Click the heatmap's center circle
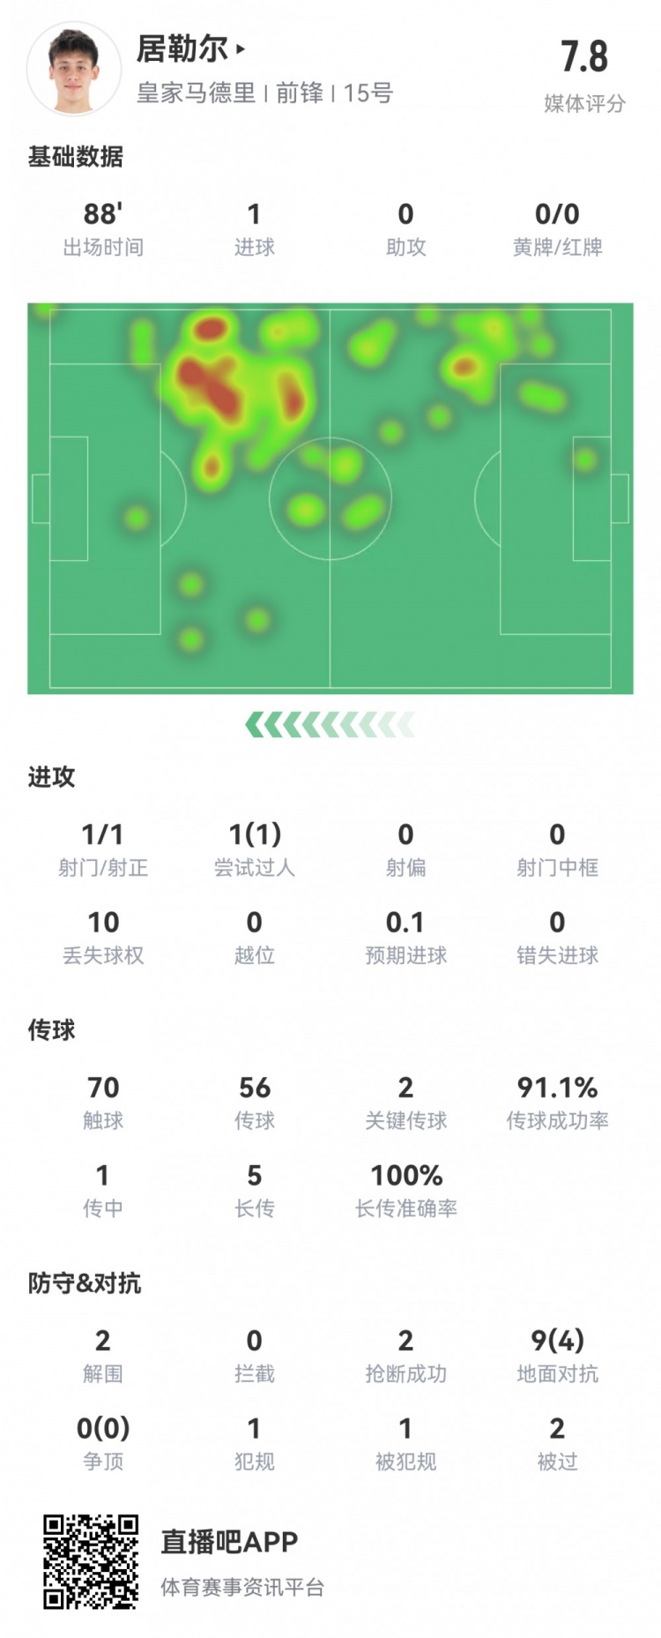Image resolution: width=661 pixels, height=1638 pixels. [x=330, y=498]
